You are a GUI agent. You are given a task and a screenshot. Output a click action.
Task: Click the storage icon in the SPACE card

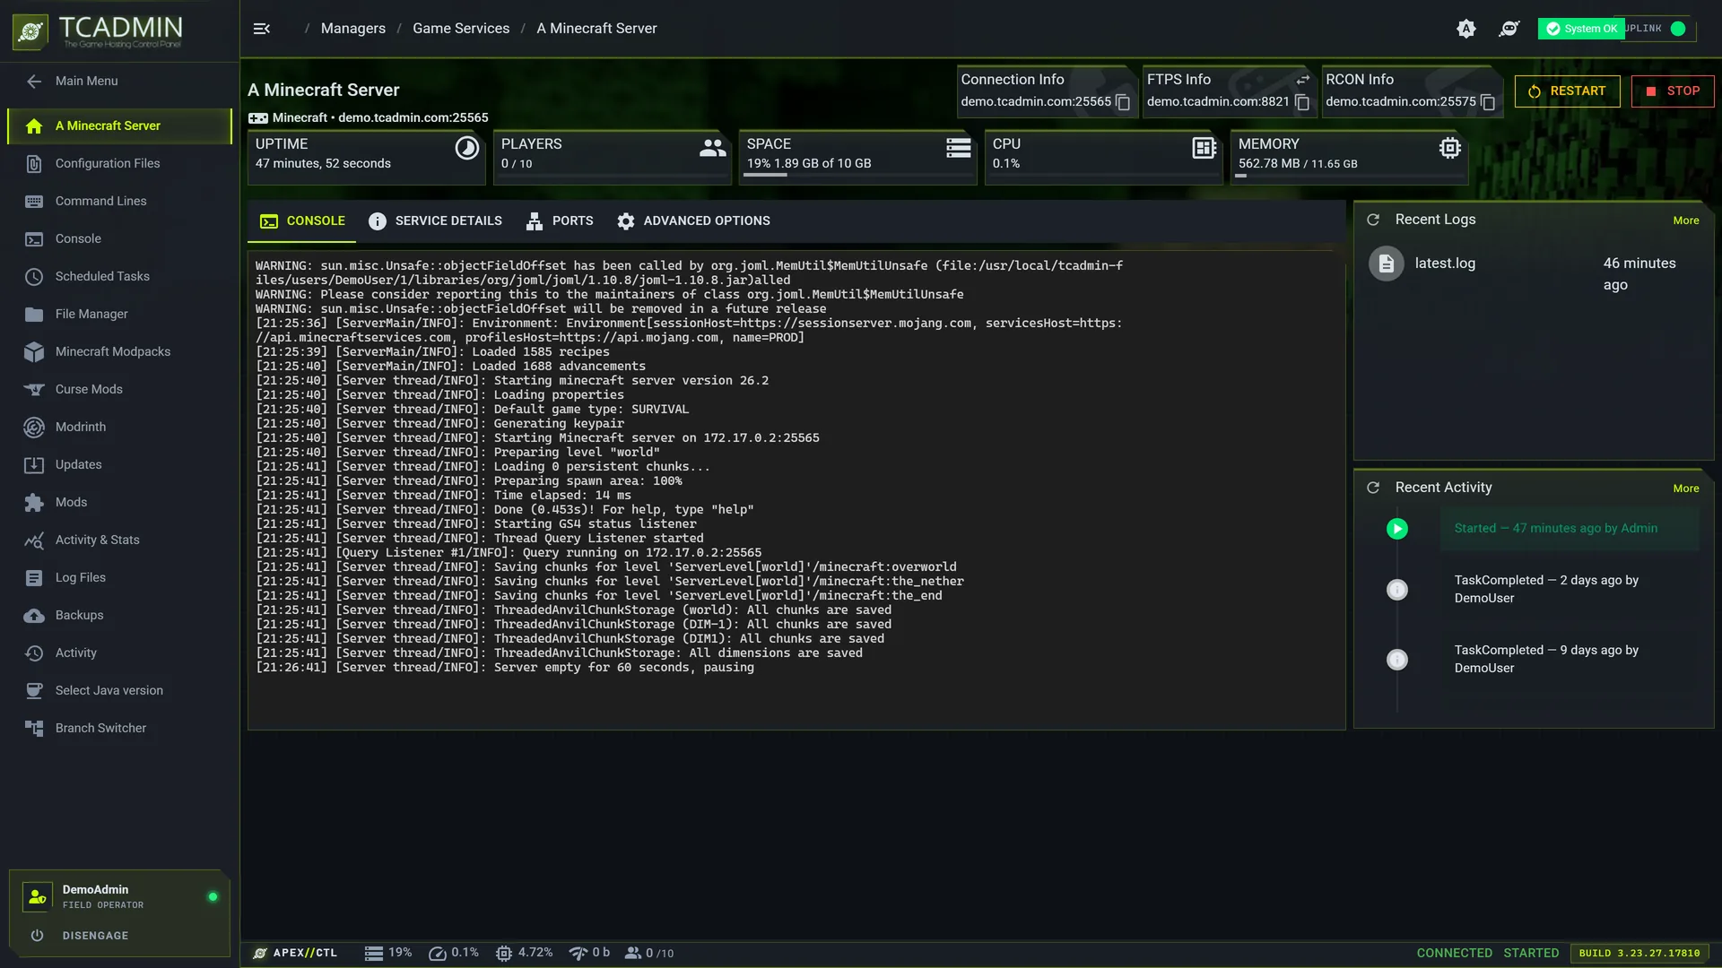[x=959, y=148]
